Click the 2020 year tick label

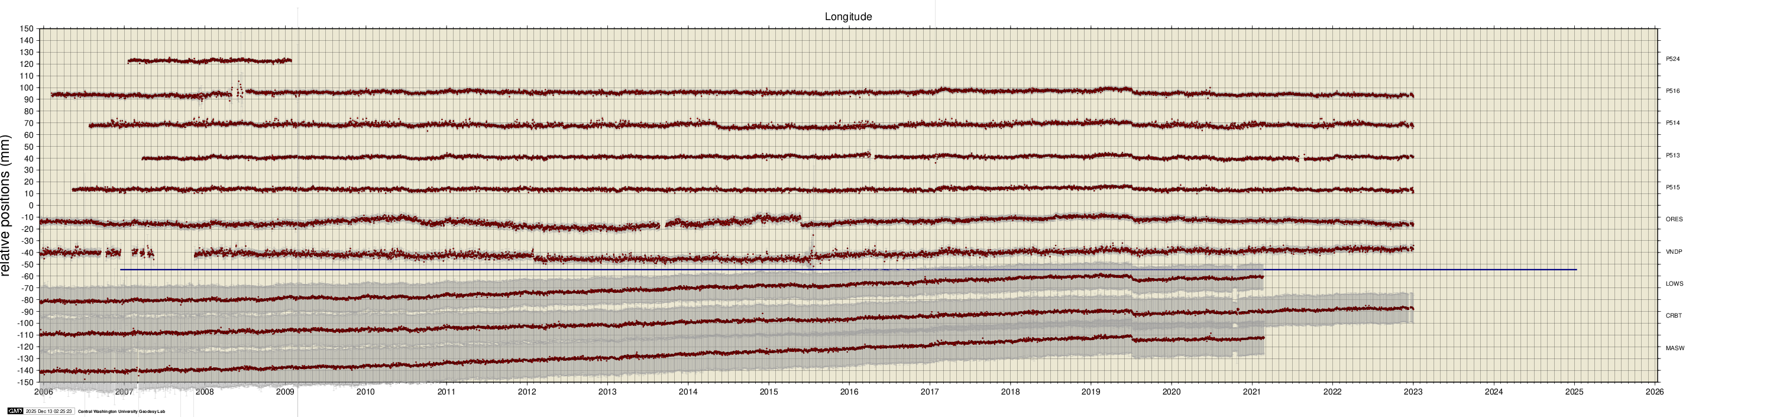pos(1171,392)
